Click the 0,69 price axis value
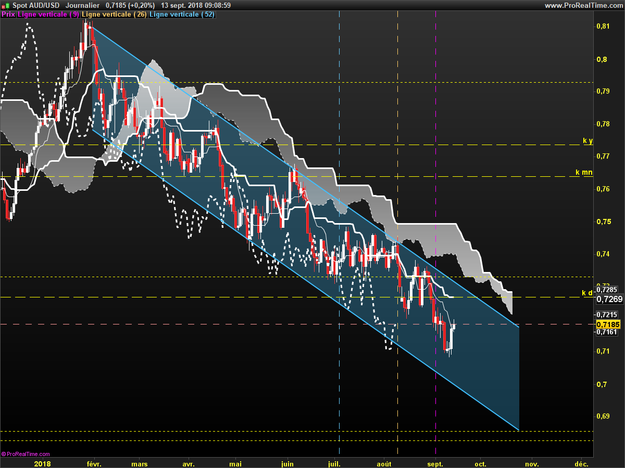The width and height of the screenshot is (625, 468). (602, 417)
